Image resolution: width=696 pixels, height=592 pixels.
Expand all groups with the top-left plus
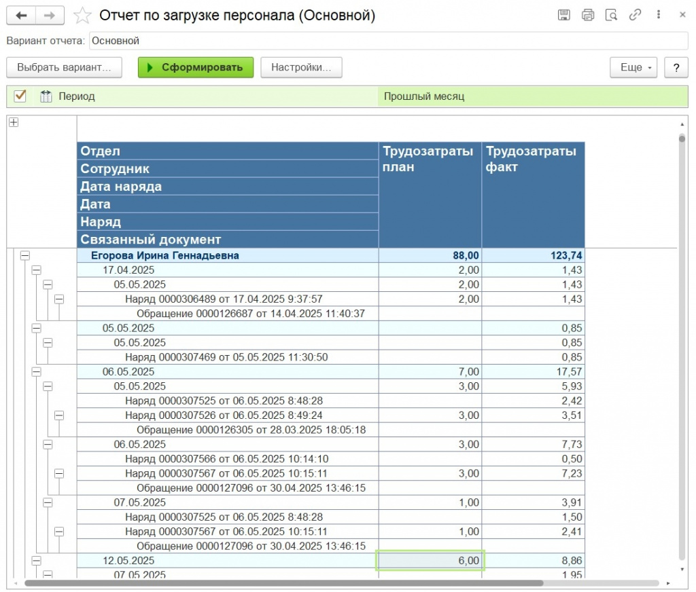click(x=13, y=122)
